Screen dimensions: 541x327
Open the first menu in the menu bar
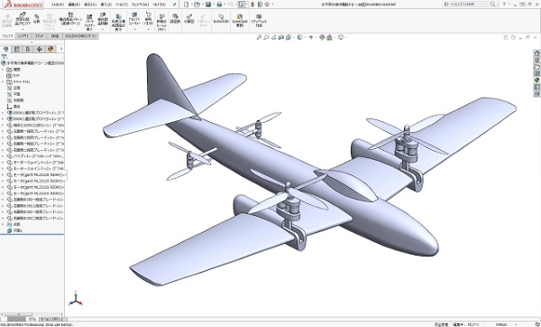point(58,5)
